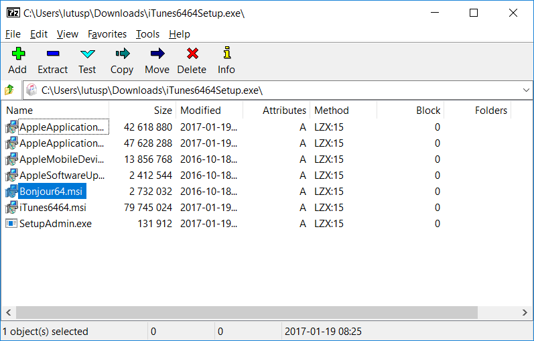Click the right scroll arrow
This screenshot has height=341, width=534.
tap(527, 313)
